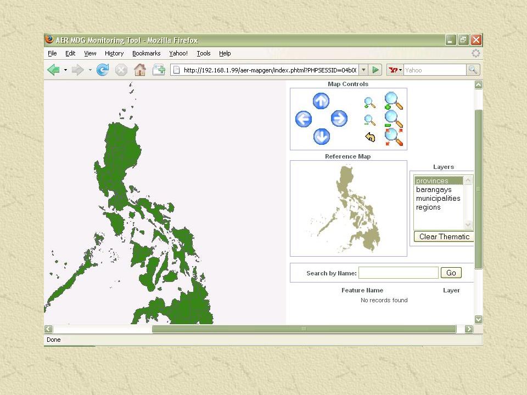The height and width of the screenshot is (395, 527).
Task: Click the yellow undo arrow in Map Controls
Action: tap(370, 137)
